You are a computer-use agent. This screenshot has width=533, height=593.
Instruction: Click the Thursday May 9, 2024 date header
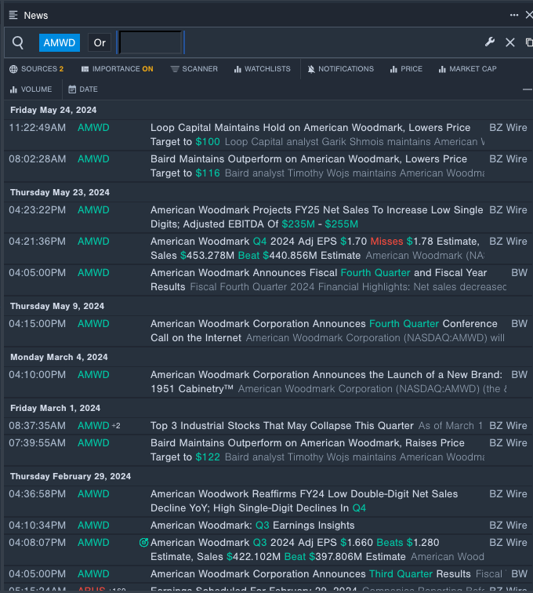57,307
